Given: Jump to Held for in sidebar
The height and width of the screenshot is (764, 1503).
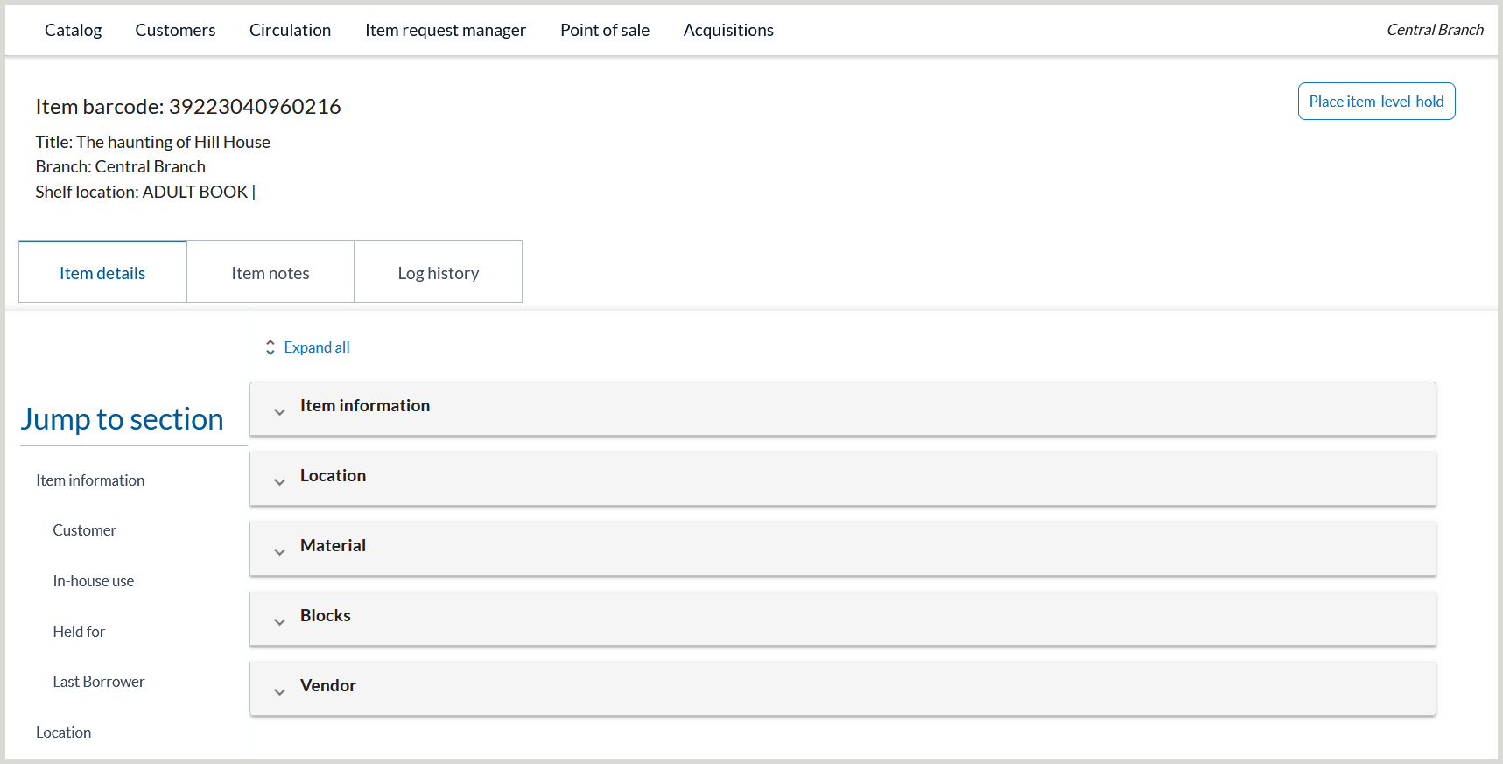Looking at the screenshot, I should (x=79, y=632).
